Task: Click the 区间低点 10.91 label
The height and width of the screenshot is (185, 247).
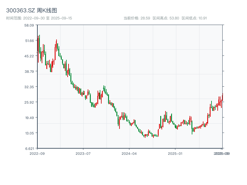Action: point(194,18)
